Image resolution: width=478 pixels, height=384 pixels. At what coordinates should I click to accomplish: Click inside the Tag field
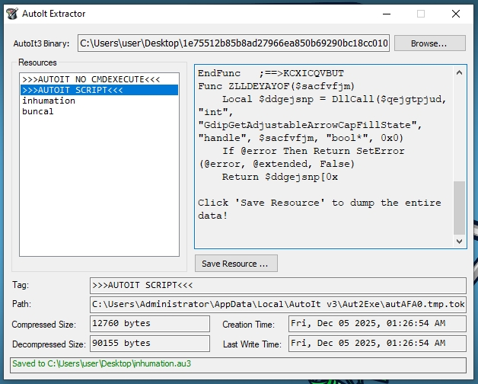tap(278, 286)
